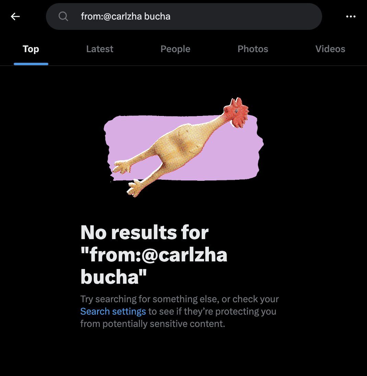Focus the search box containing from:@carlzha bucha
The height and width of the screenshot is (376, 367).
click(x=184, y=16)
